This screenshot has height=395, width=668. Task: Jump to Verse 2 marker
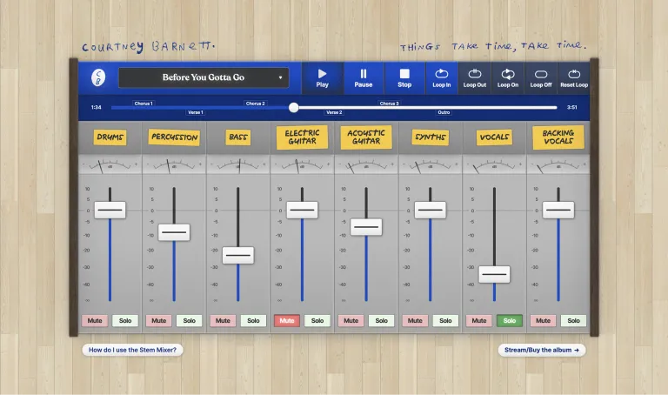tap(334, 112)
